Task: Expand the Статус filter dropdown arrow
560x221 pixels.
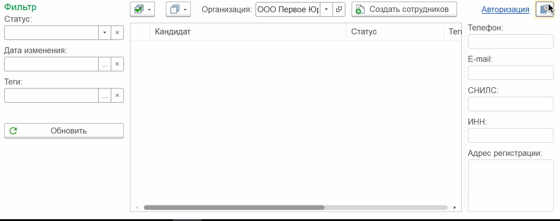Action: point(105,32)
